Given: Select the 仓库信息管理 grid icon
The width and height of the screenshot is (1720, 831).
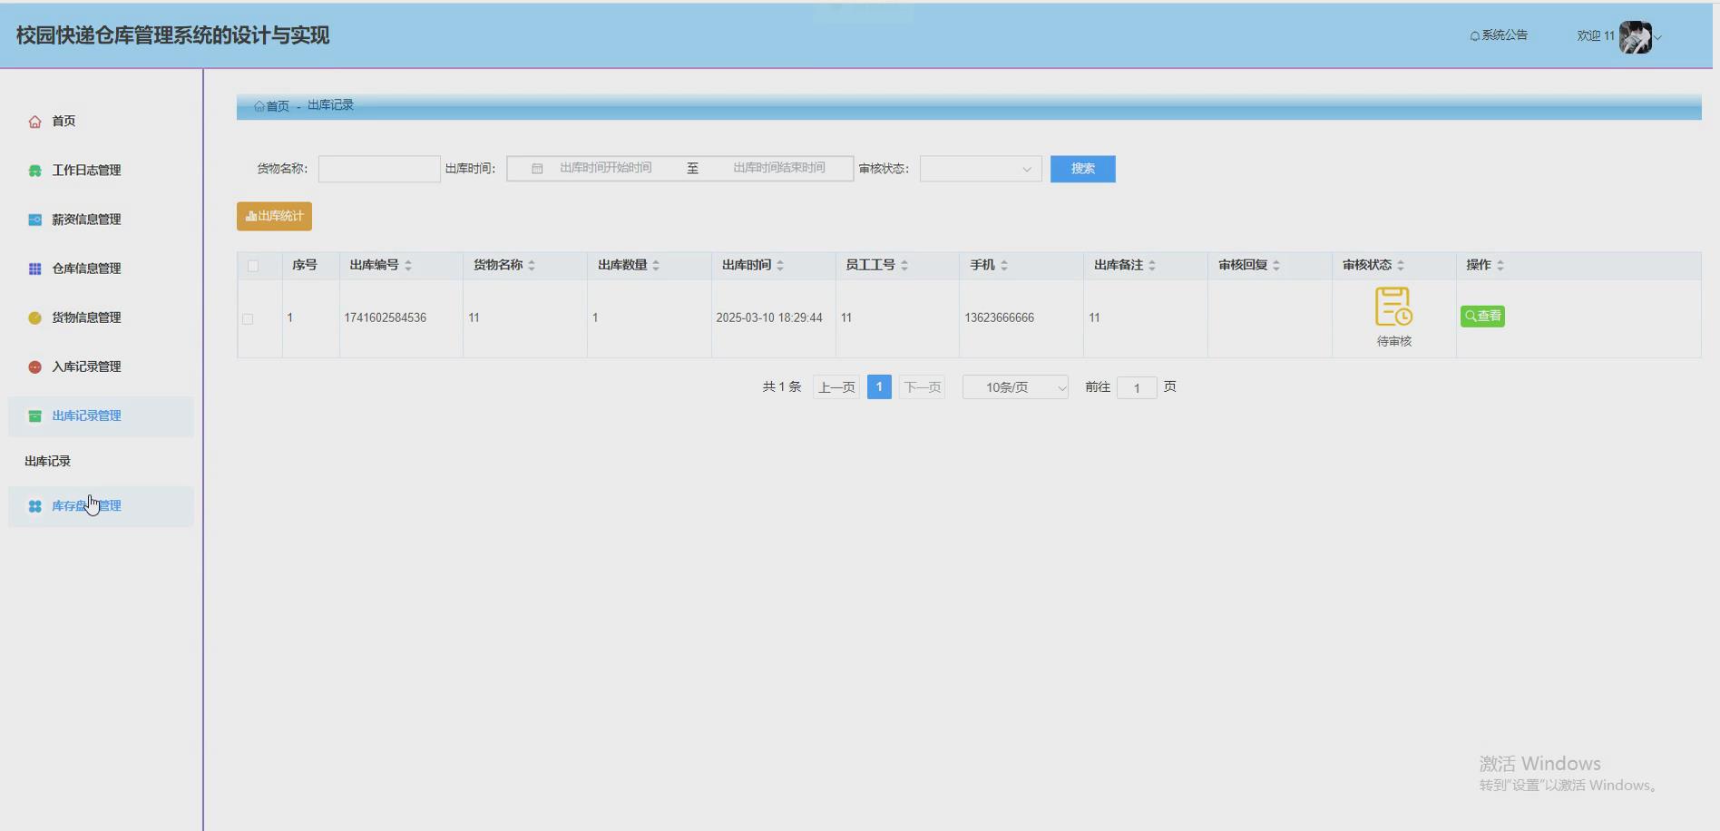Looking at the screenshot, I should coord(34,268).
